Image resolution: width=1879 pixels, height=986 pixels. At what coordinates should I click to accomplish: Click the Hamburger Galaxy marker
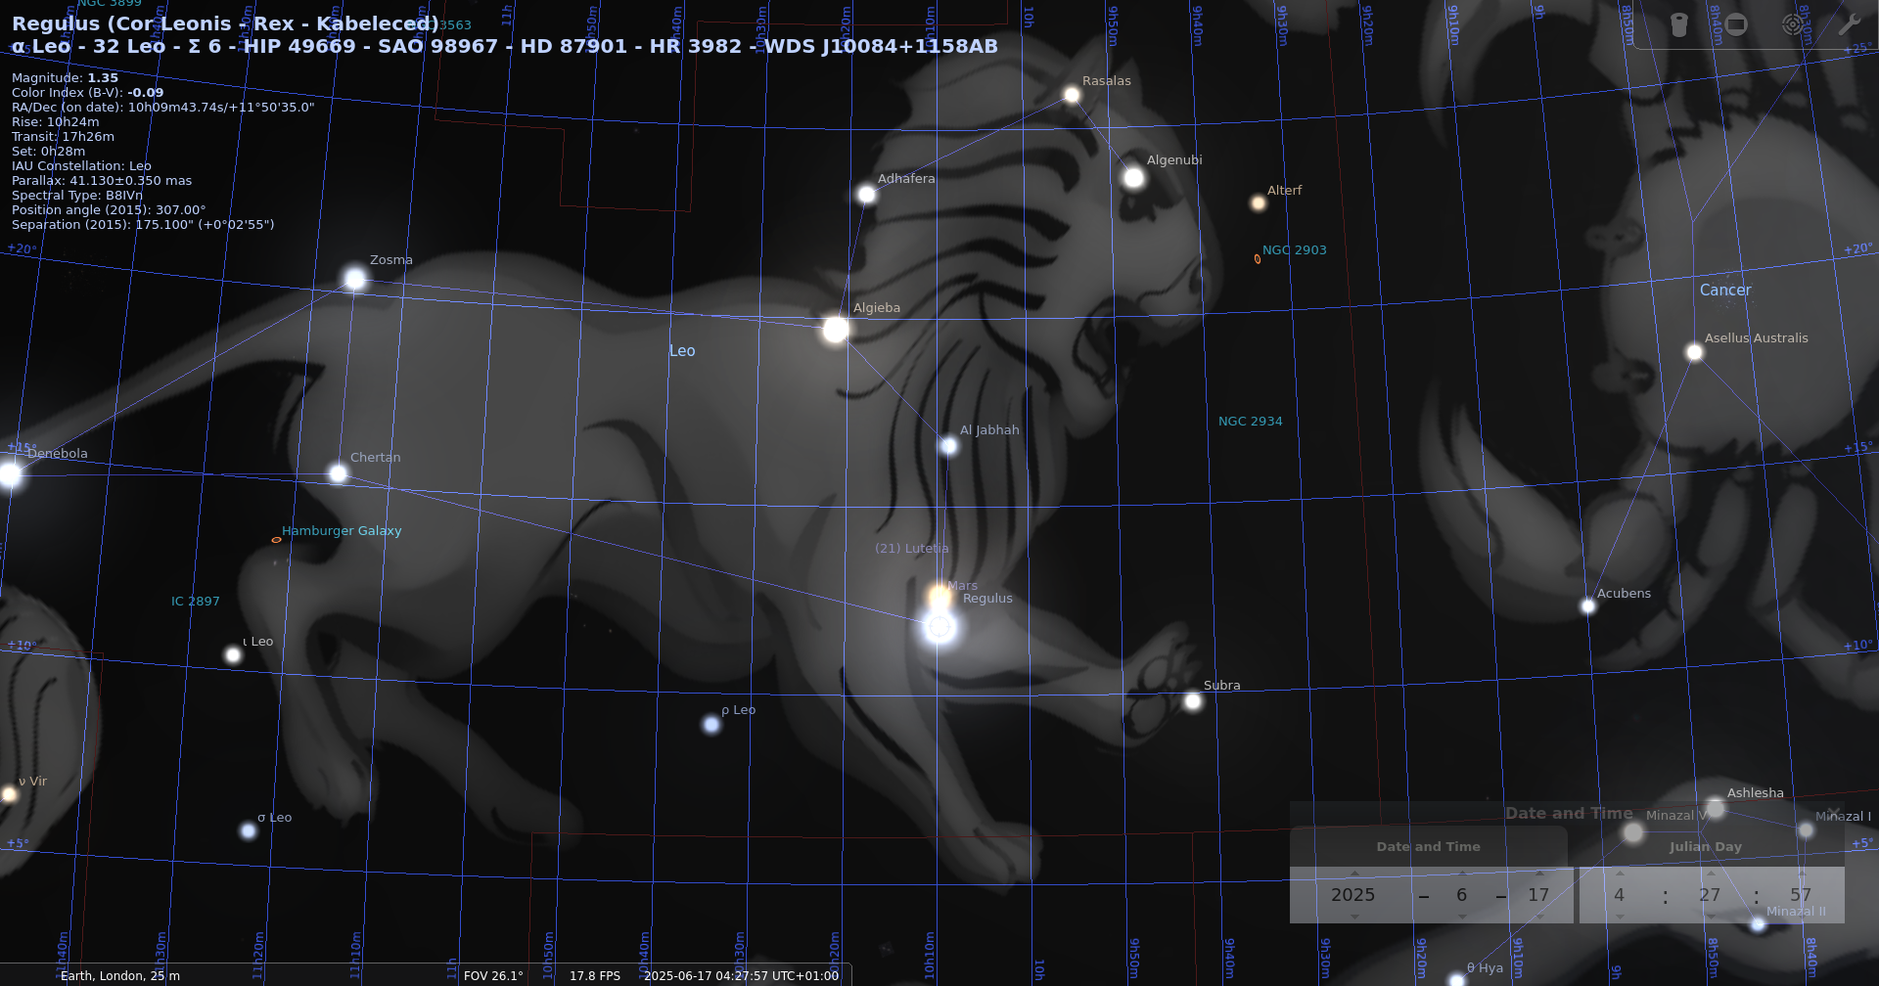pos(276,540)
